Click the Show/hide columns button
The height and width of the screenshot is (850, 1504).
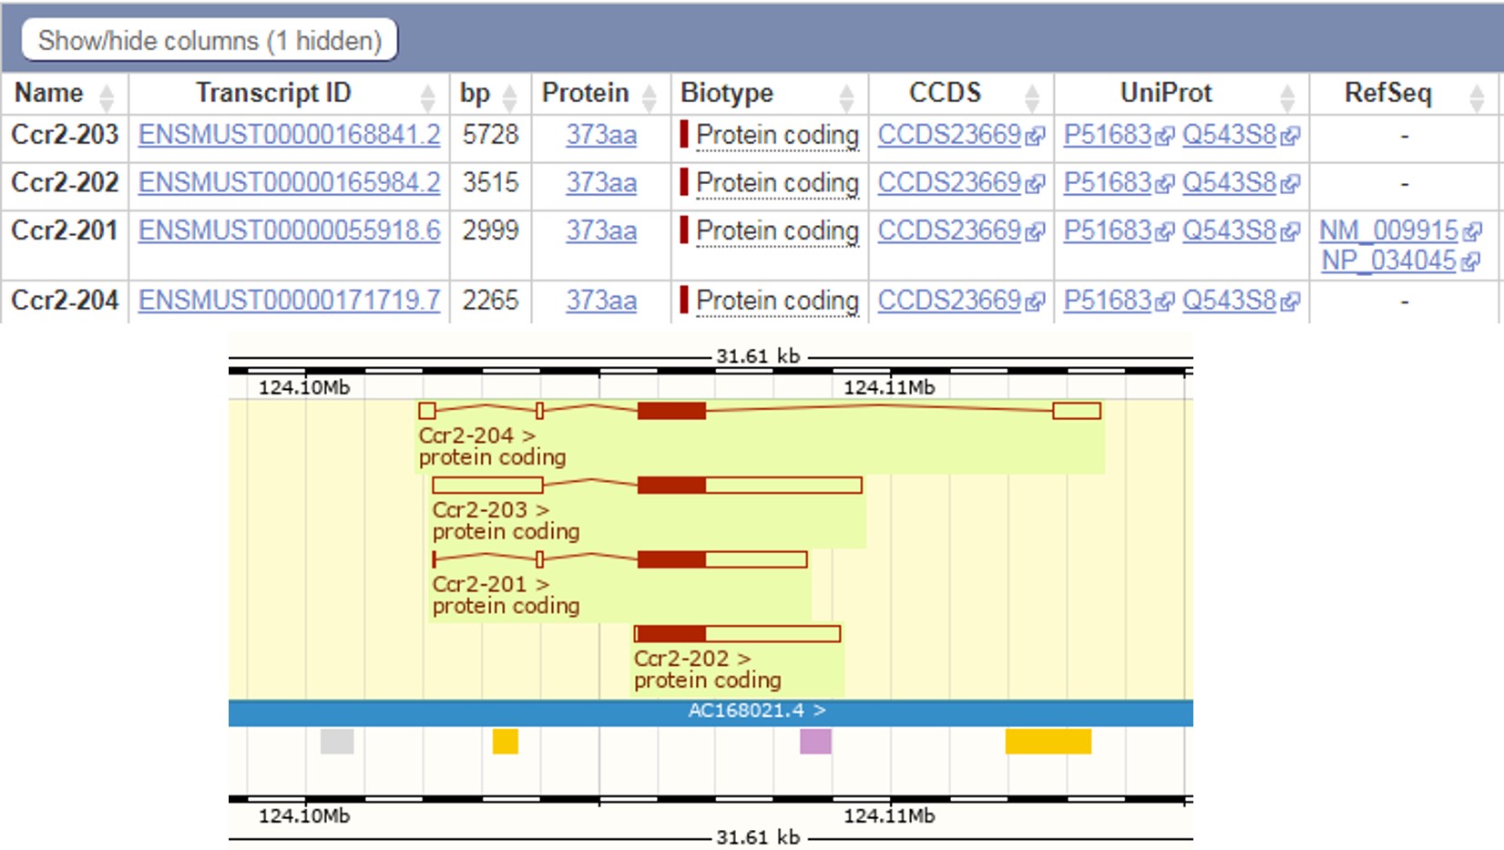tap(210, 41)
